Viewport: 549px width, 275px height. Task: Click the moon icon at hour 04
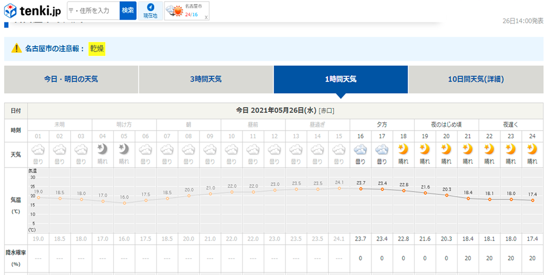[103, 150]
